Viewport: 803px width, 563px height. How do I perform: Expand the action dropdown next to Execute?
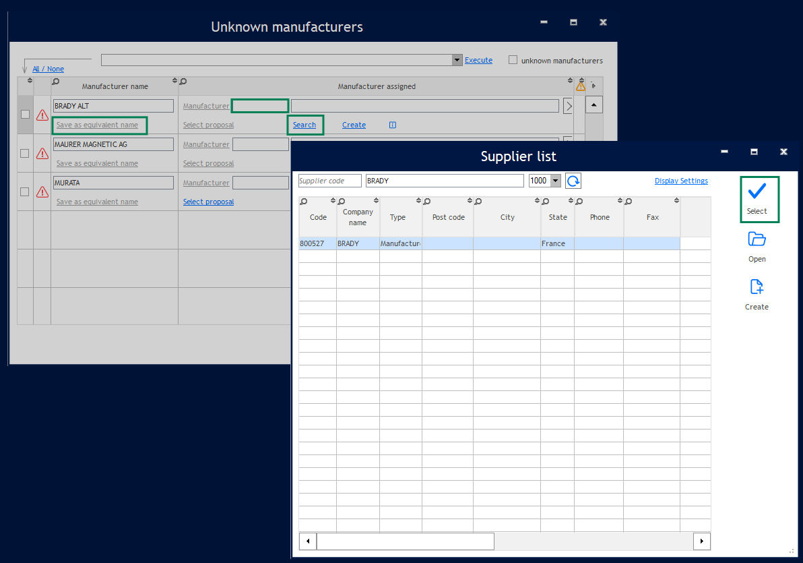point(457,60)
